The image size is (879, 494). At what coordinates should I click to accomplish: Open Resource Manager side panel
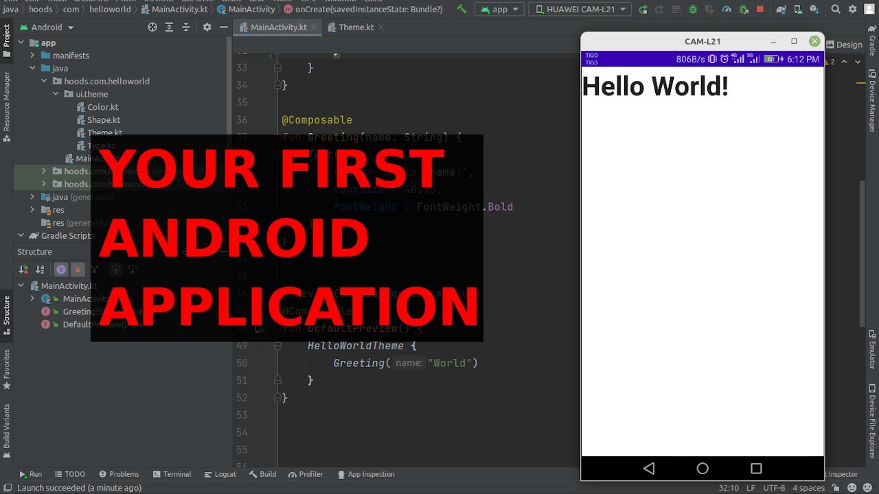[x=7, y=106]
